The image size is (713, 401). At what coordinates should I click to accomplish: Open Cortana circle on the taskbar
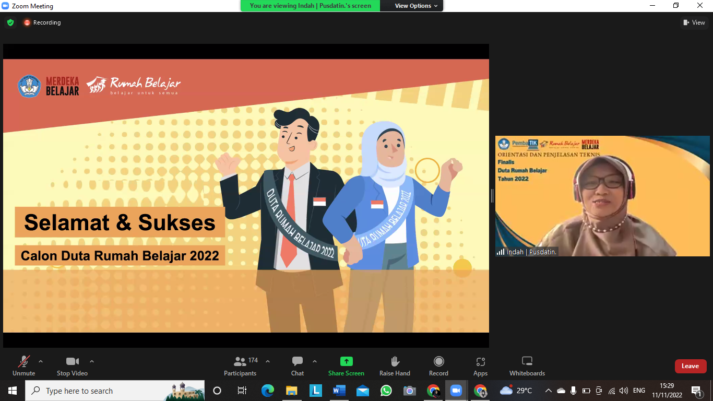(217, 391)
